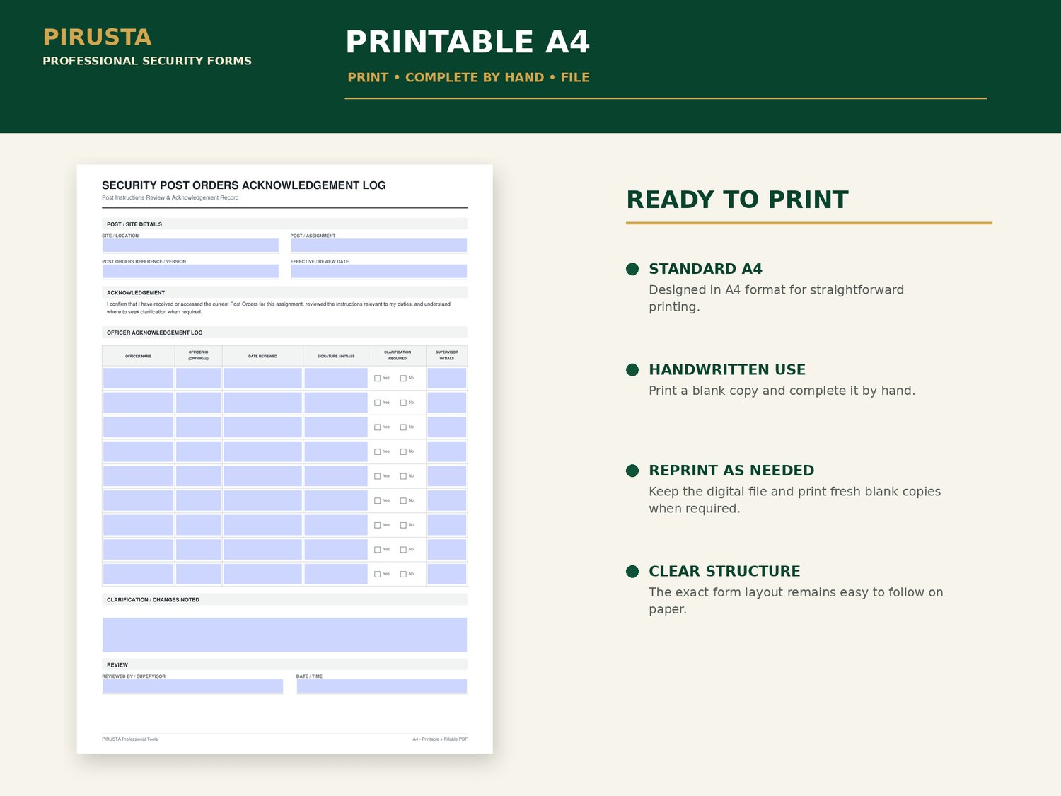Click the 'STANDARD A4' bullet heading
1061x796 pixels.
click(705, 269)
